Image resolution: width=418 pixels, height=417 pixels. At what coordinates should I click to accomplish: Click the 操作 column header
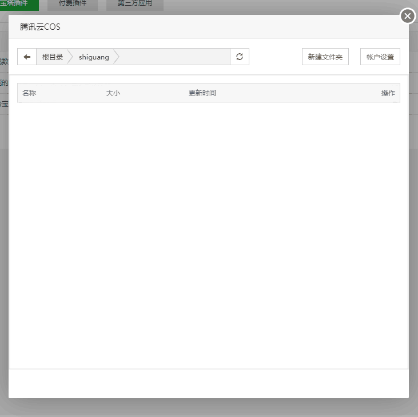tap(388, 93)
